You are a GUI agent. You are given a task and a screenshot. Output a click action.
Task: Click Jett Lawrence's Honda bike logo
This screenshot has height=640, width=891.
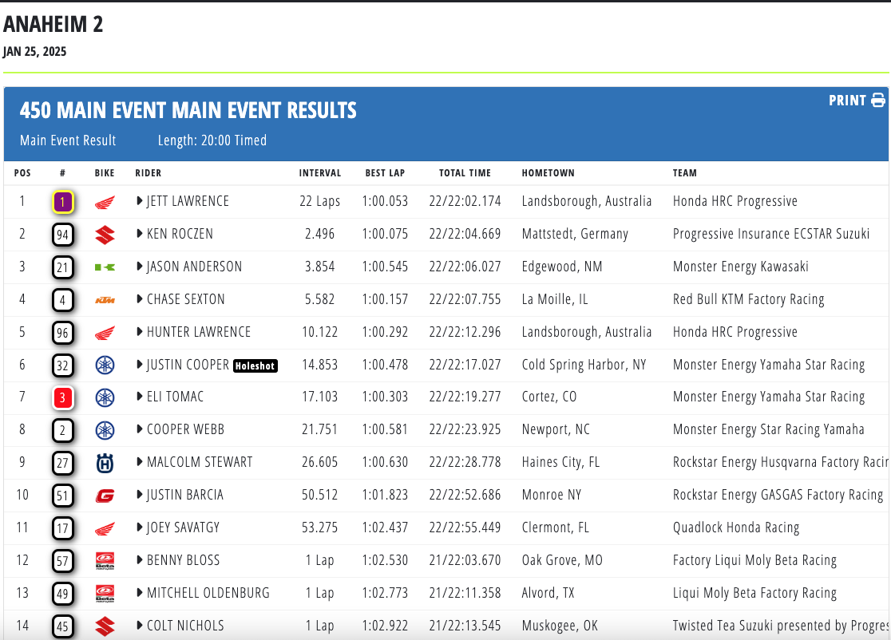click(x=105, y=202)
